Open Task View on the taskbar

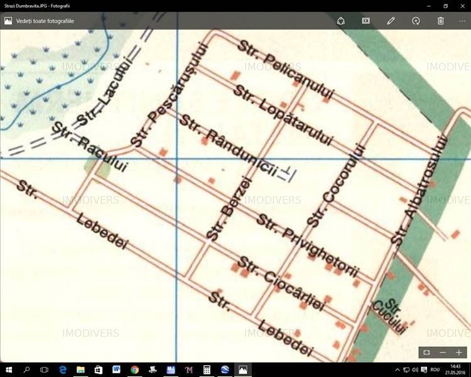point(45,370)
